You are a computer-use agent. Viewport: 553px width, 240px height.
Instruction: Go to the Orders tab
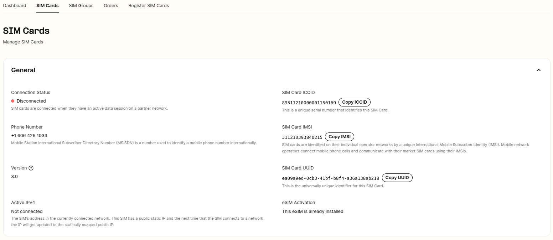click(x=111, y=6)
